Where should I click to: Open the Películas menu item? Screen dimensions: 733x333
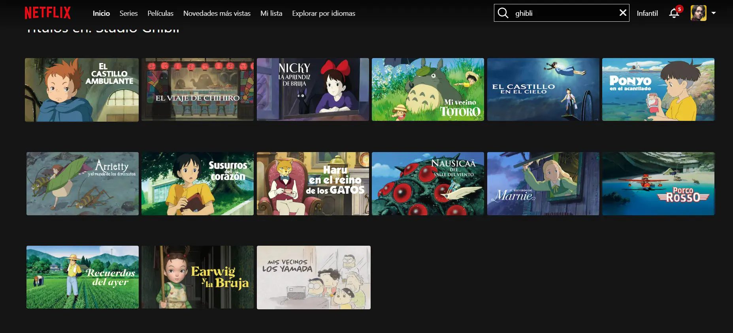point(160,13)
